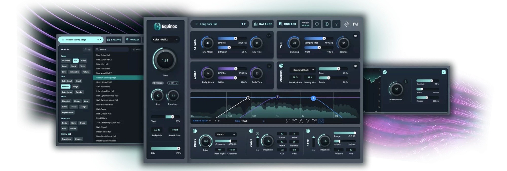
Task: Click the E early filter node on graph
Action: point(277,97)
